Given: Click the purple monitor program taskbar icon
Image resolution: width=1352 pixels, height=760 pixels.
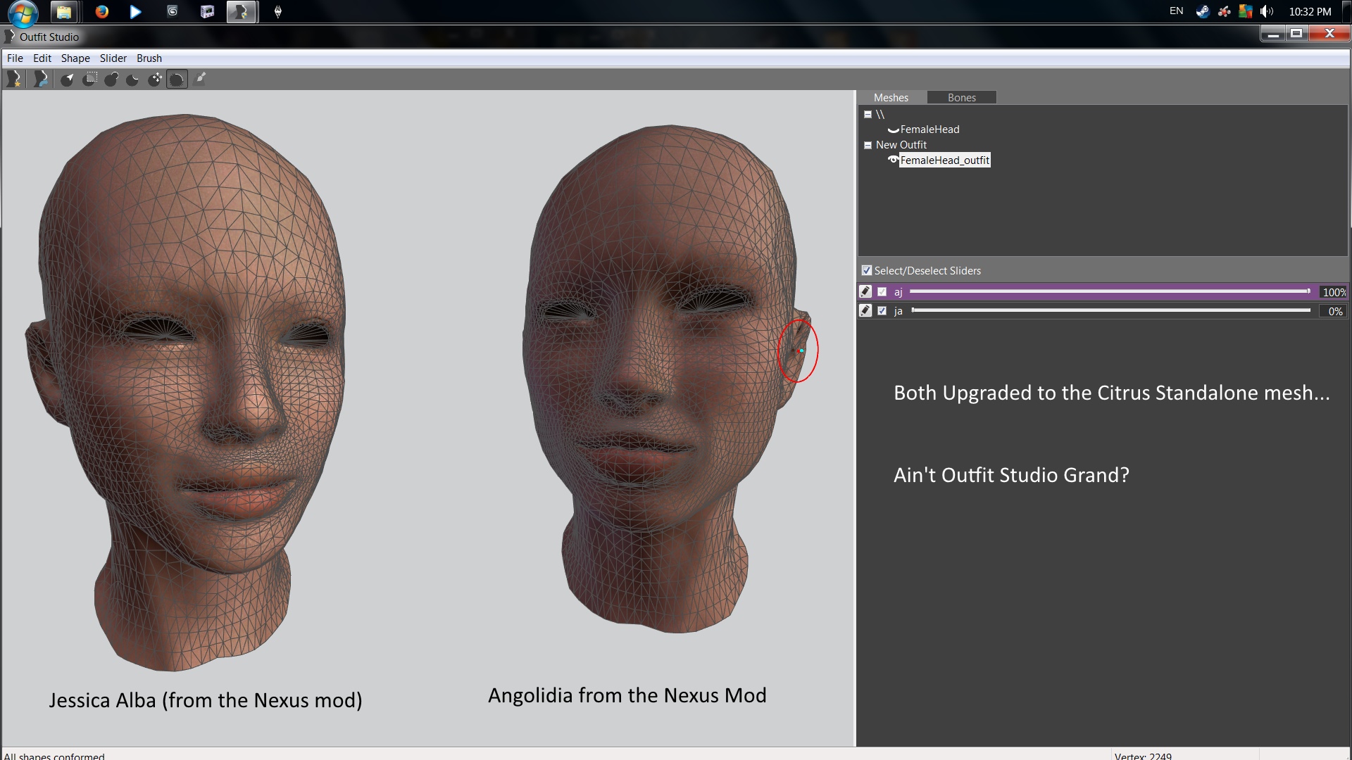Looking at the screenshot, I should [x=207, y=11].
